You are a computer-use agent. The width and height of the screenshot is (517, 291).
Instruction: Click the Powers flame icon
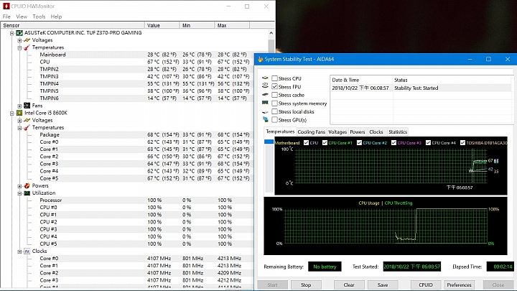point(27,186)
